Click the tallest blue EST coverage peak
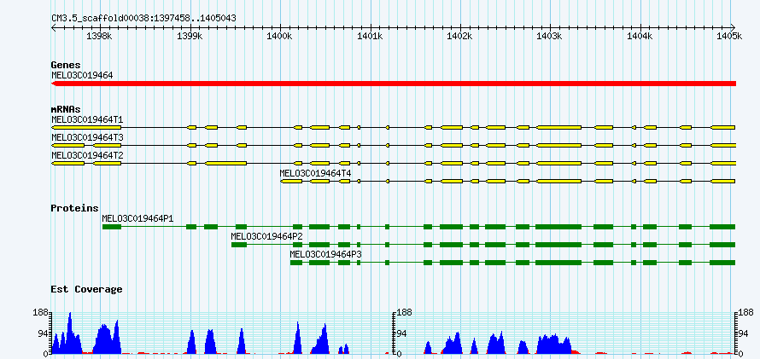Viewport: 760px width, 359px height. tap(70, 333)
